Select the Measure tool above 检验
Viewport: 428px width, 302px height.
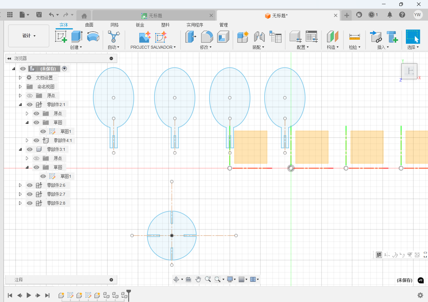click(354, 37)
